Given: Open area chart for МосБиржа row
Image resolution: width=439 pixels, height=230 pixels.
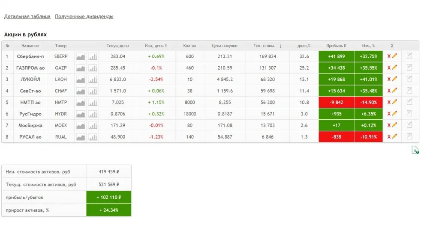Looking at the screenshot, I should coord(81,126).
